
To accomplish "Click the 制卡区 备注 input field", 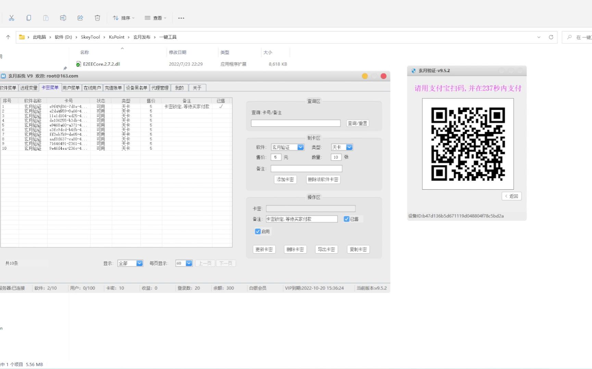I will pos(306,169).
